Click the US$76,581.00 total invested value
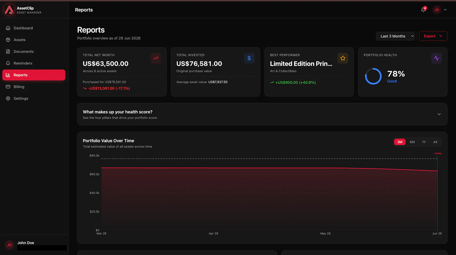The width and height of the screenshot is (456, 255). [x=199, y=64]
